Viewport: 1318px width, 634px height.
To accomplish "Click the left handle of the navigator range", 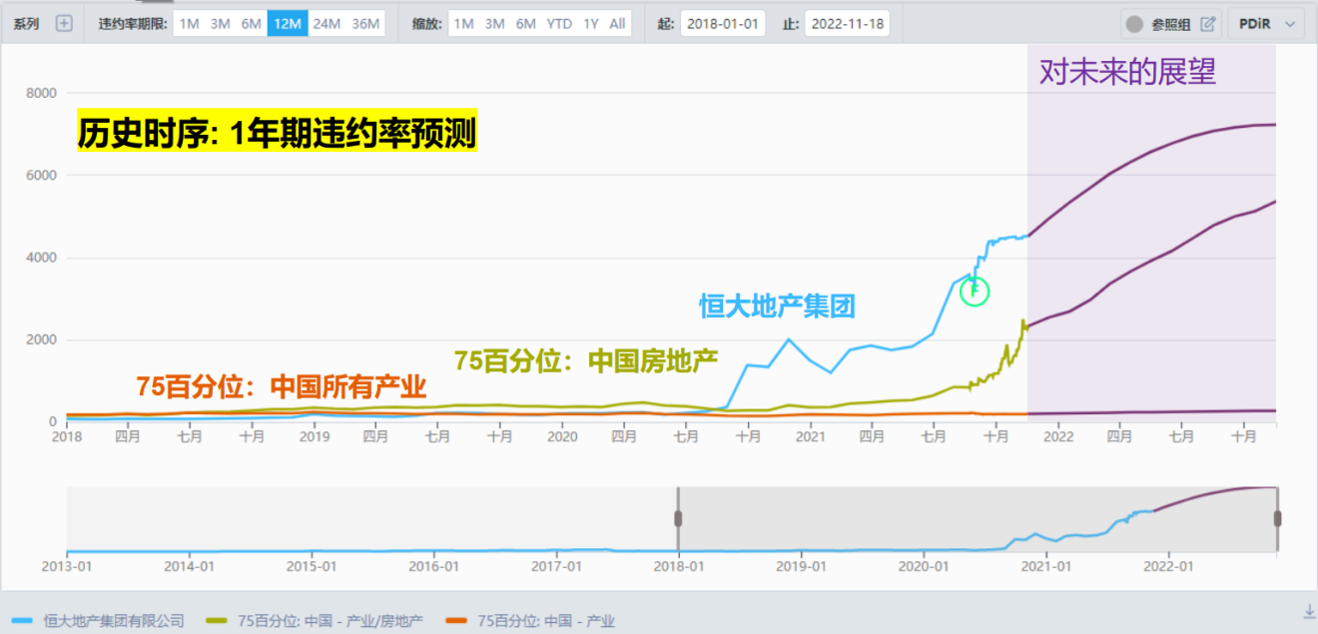I will (x=678, y=518).
